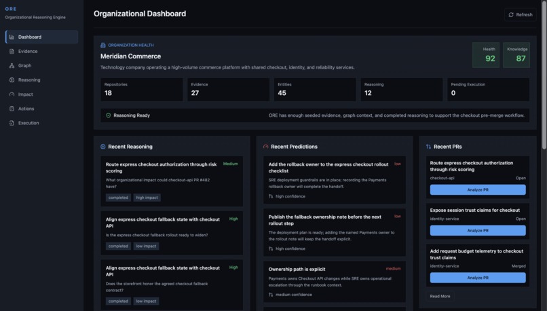Screen dimensions: 547x311
Task: Click the Impact gauge icon in sidebar
Action: point(12,94)
